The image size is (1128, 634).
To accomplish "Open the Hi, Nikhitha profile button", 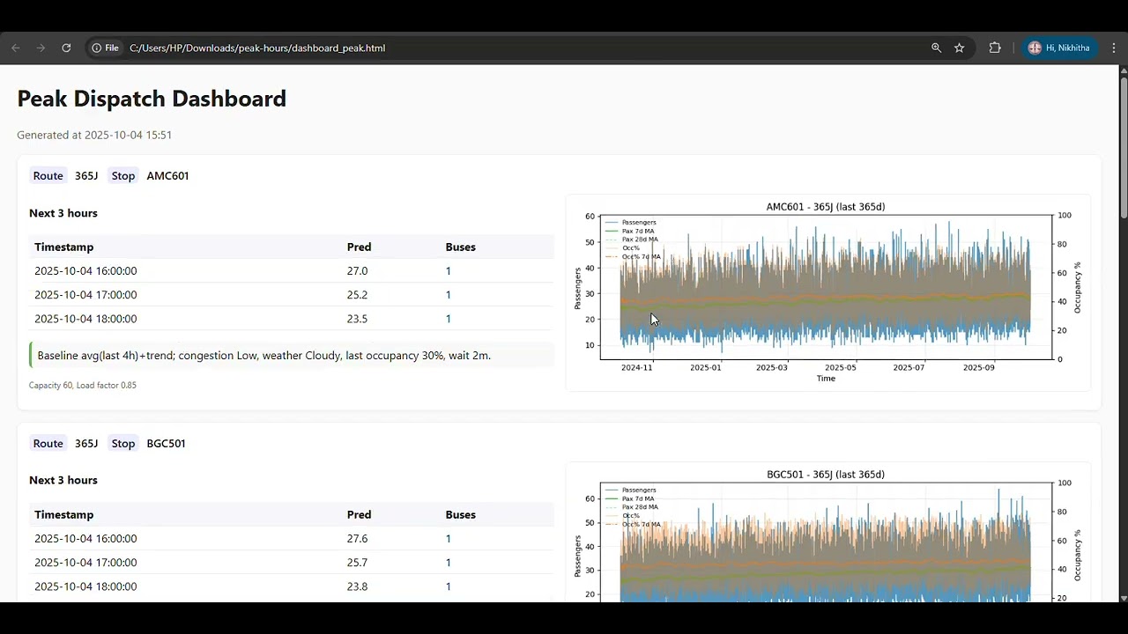I will 1059,48.
